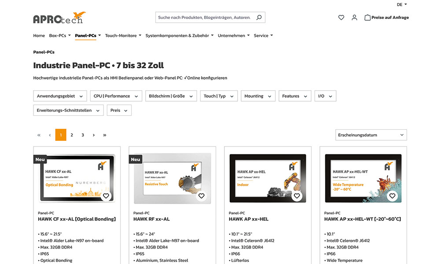This screenshot has height=264, width=440.
Task: Click the user account icon
Action: [355, 17]
